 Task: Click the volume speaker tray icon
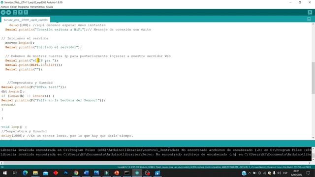(279, 173)
